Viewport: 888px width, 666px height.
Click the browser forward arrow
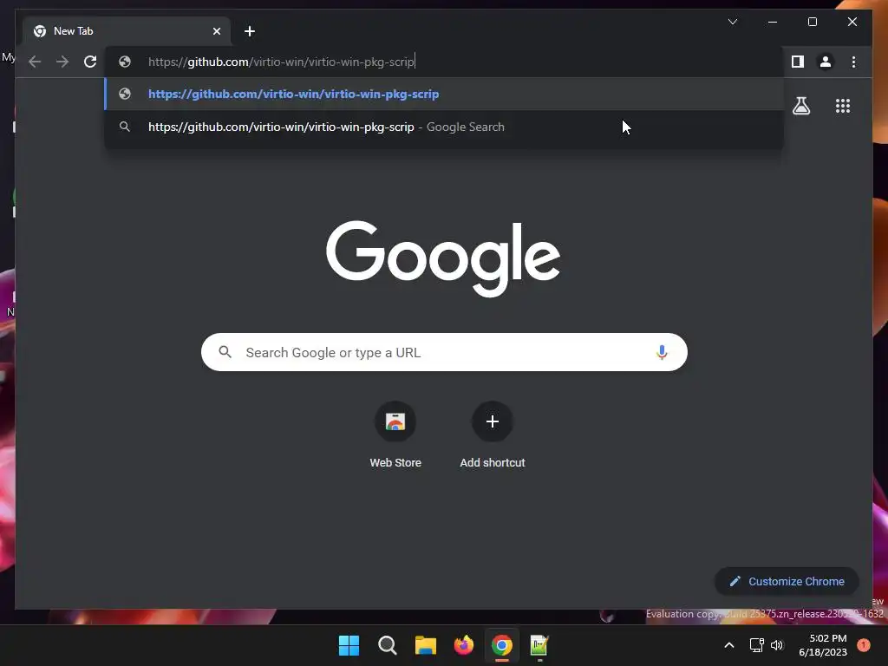tap(62, 62)
